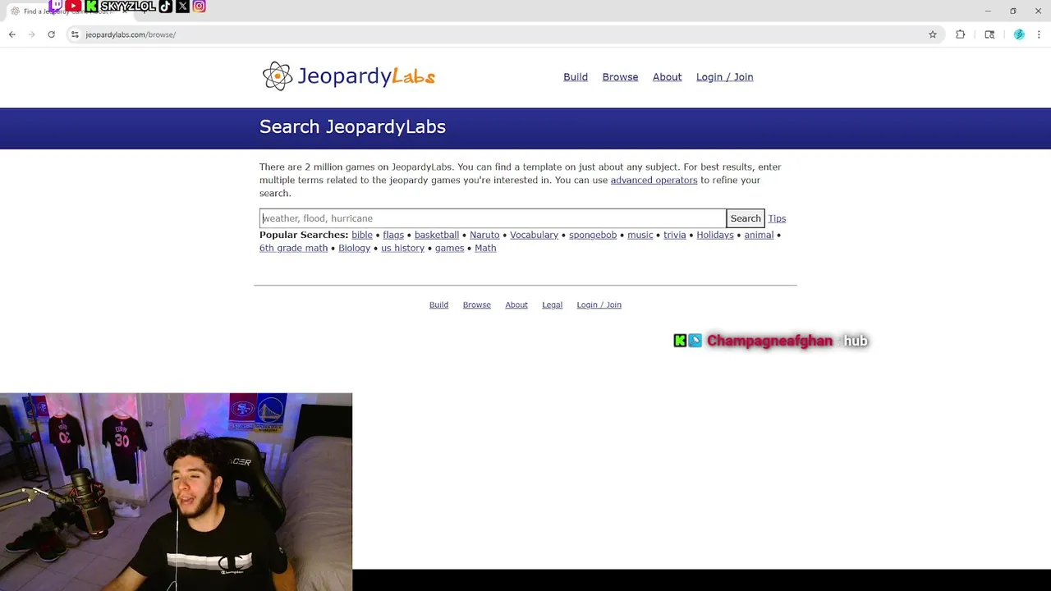Select the music popular search
Screen dimensions: 1051x591
(640, 235)
